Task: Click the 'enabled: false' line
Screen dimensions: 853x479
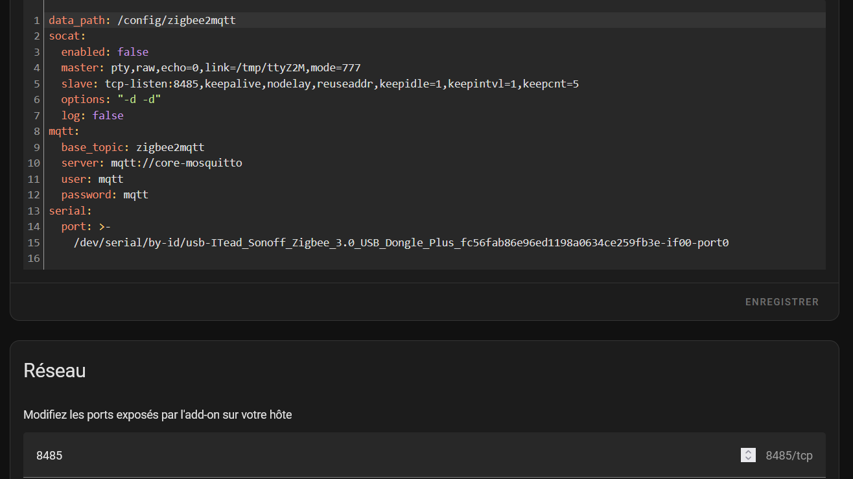Action: (104, 52)
